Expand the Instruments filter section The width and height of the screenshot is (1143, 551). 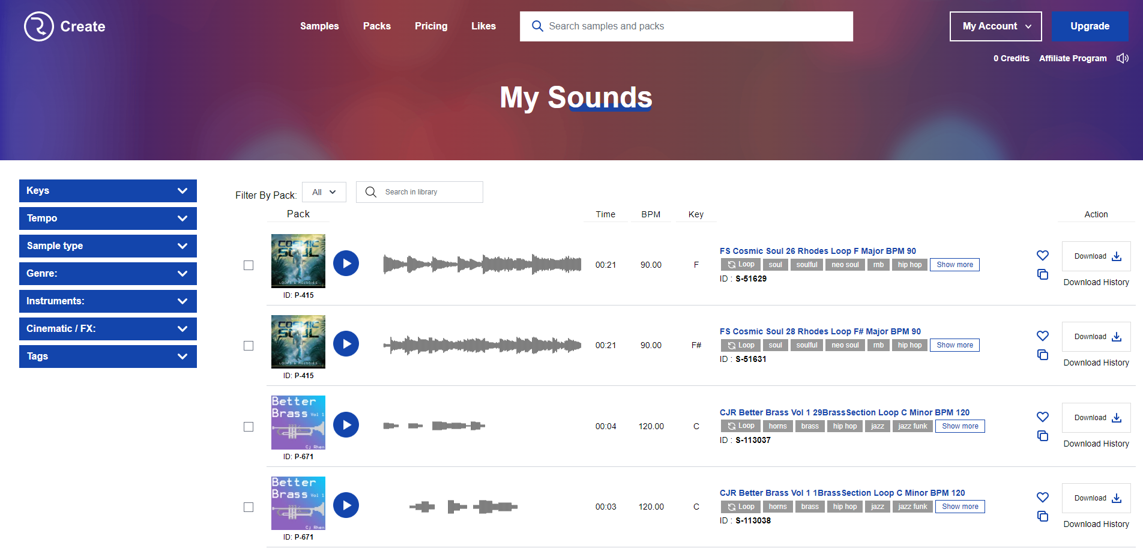click(107, 301)
